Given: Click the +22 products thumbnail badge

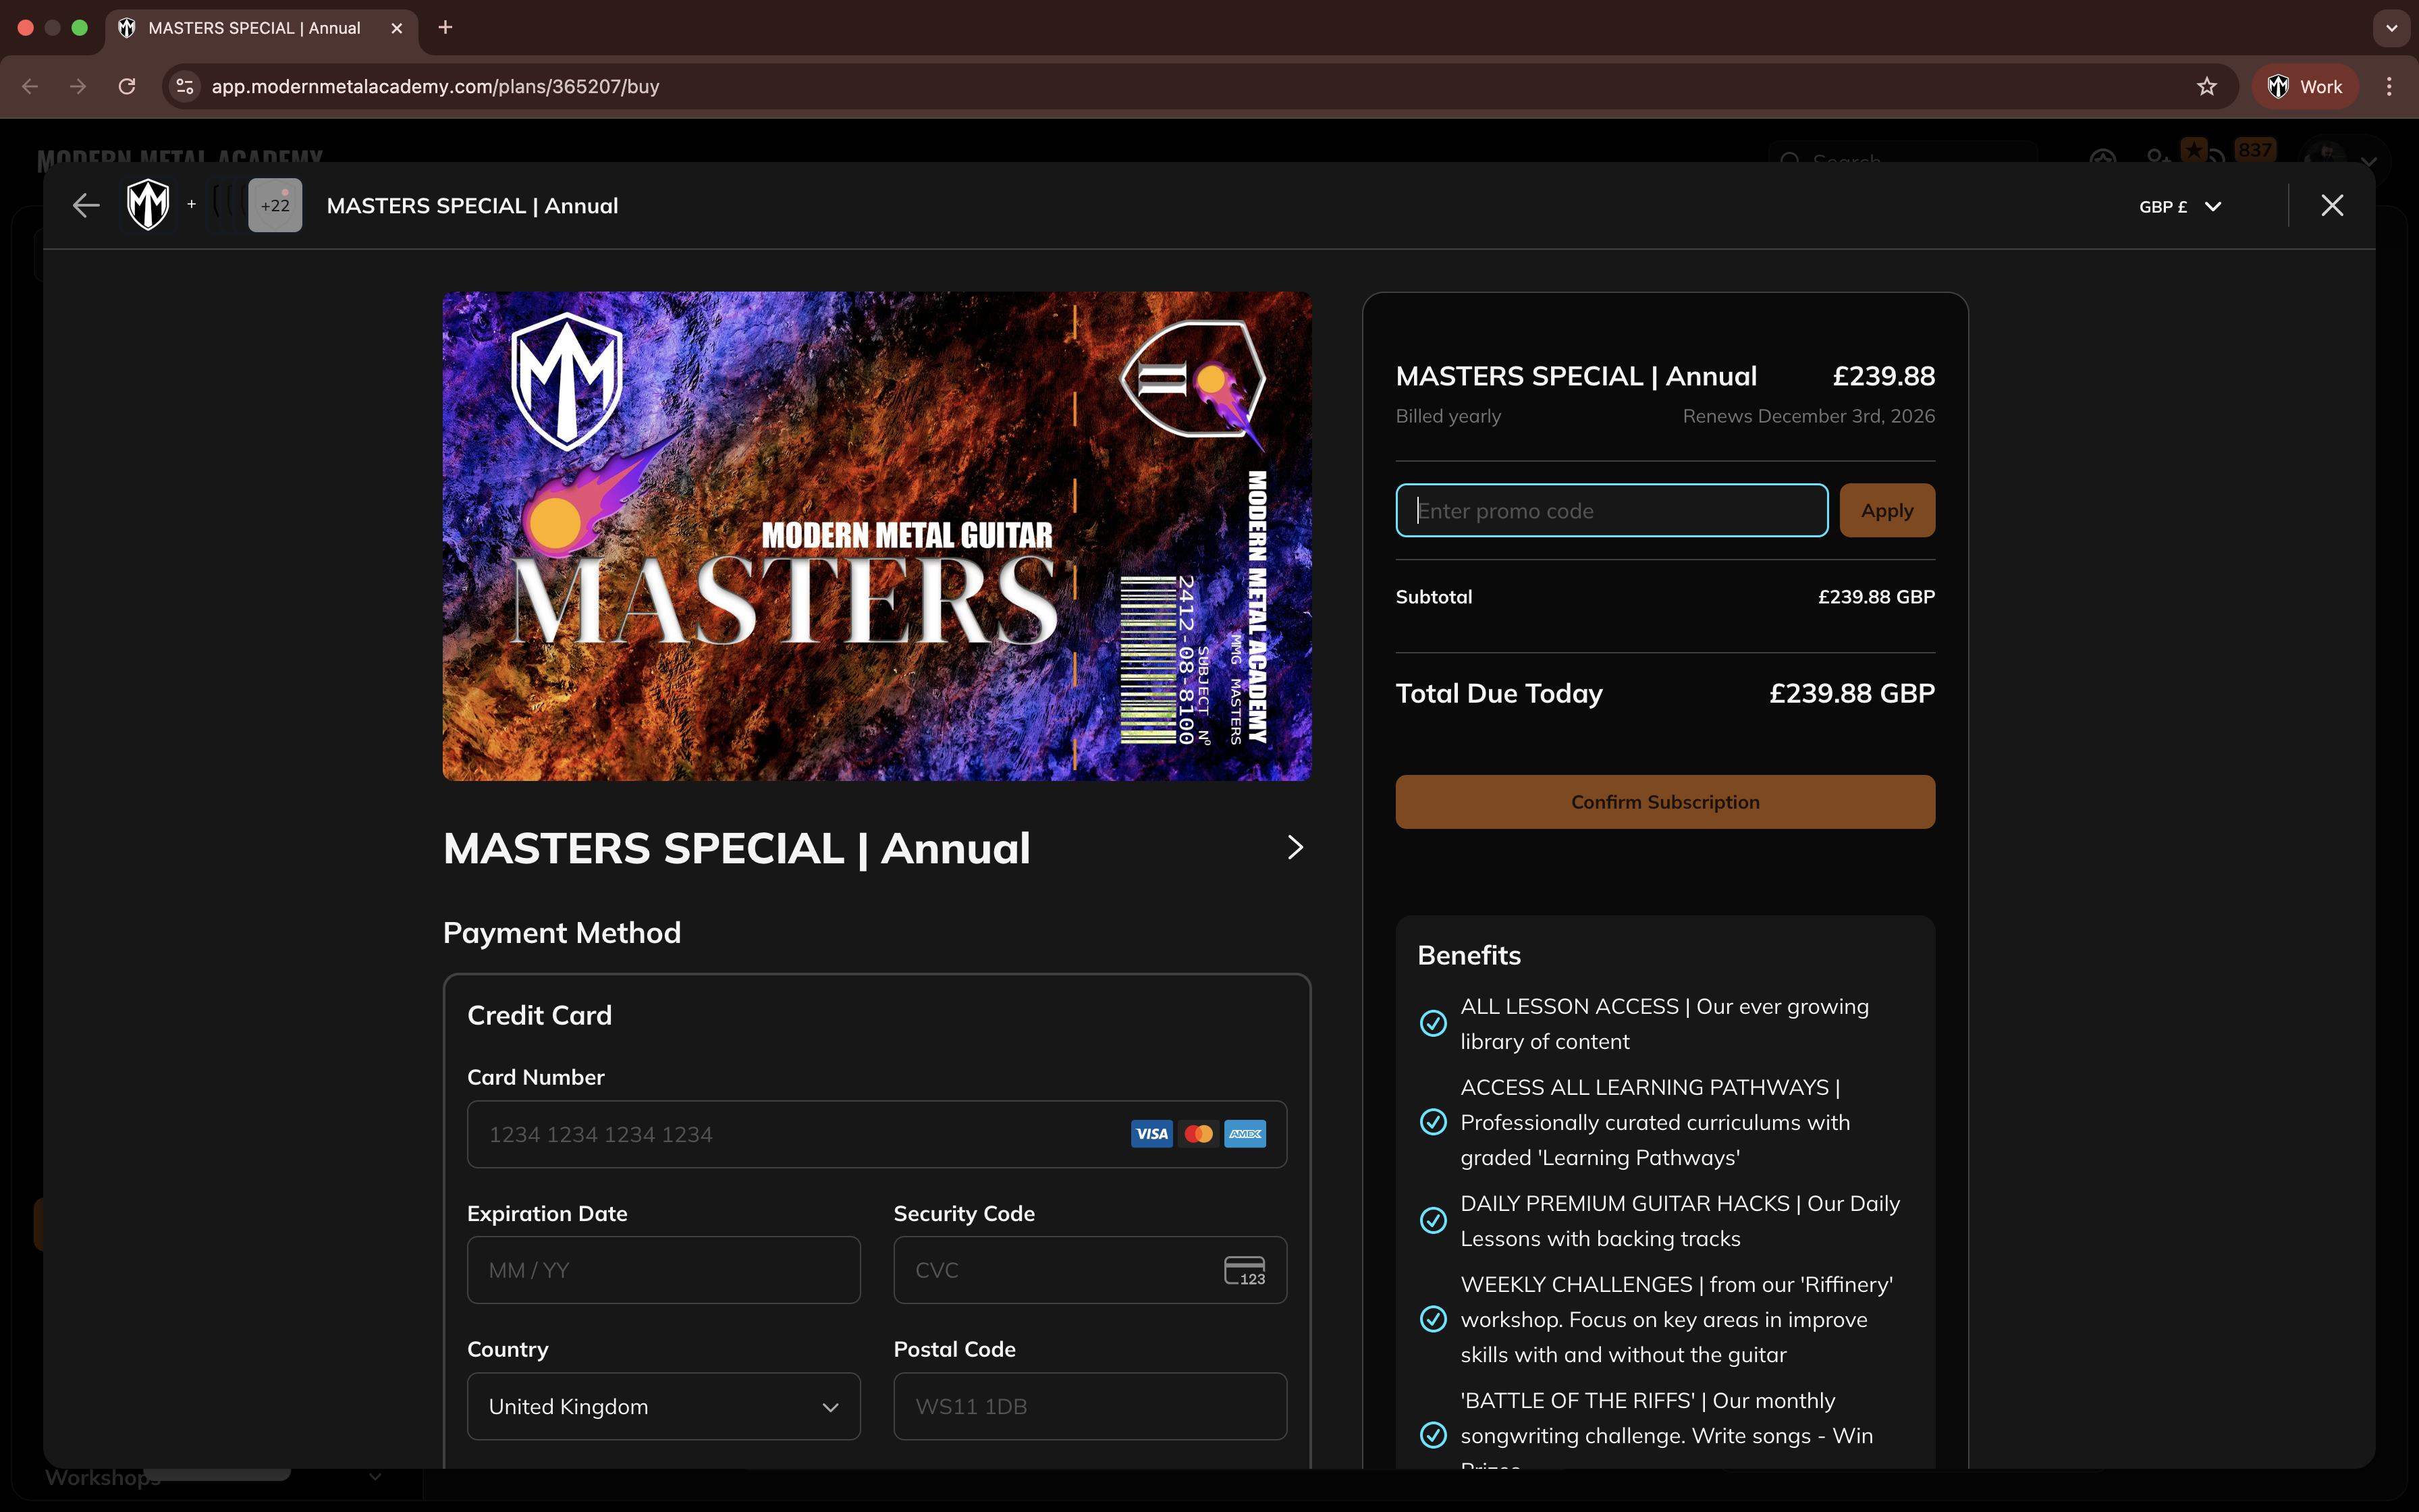Looking at the screenshot, I should pyautogui.click(x=275, y=206).
